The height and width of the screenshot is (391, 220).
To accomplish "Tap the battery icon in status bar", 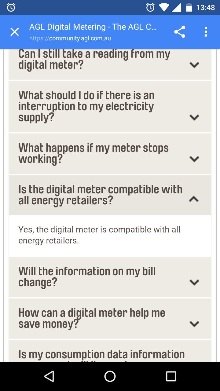I will click(x=189, y=7).
